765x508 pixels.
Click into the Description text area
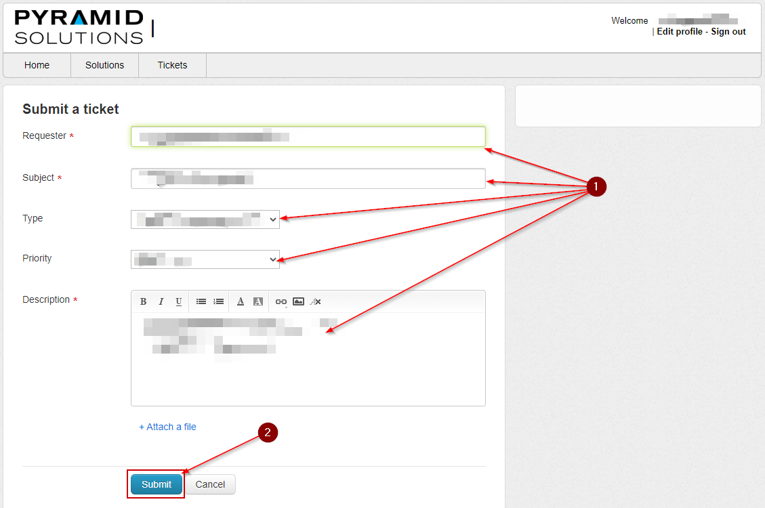click(308, 359)
